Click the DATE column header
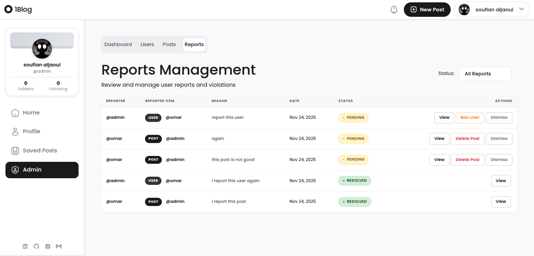This screenshot has height=256, width=534. pyautogui.click(x=294, y=101)
